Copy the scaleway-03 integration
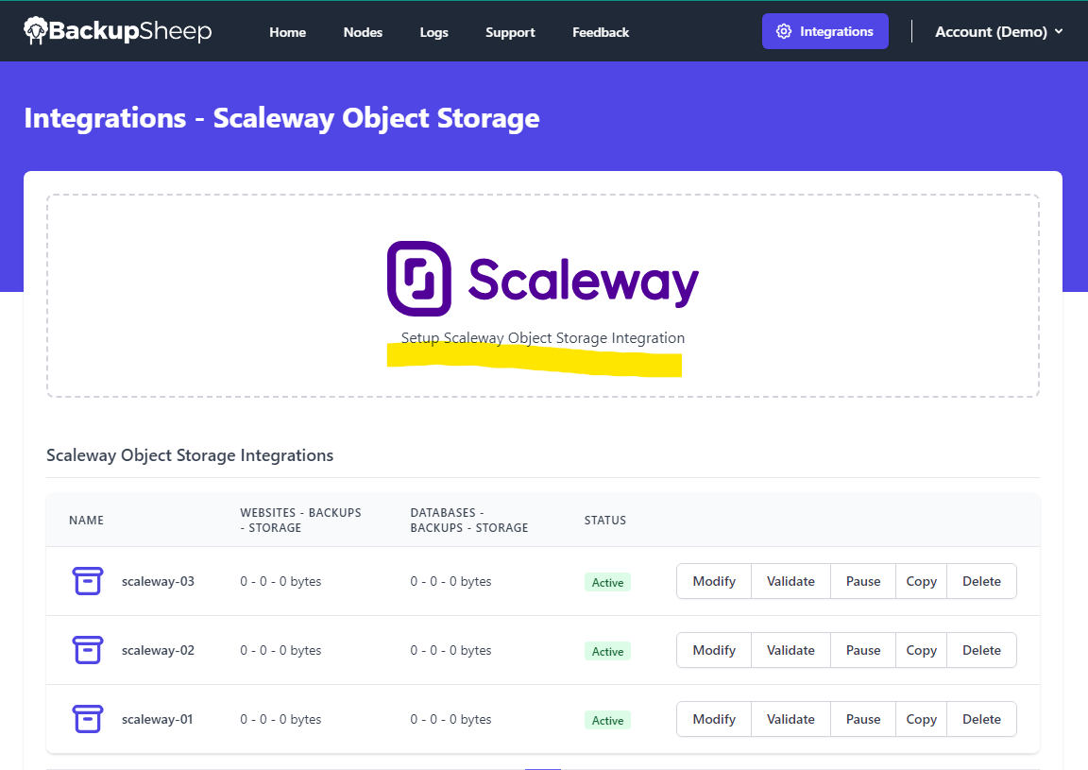The height and width of the screenshot is (770, 1088). 921,581
